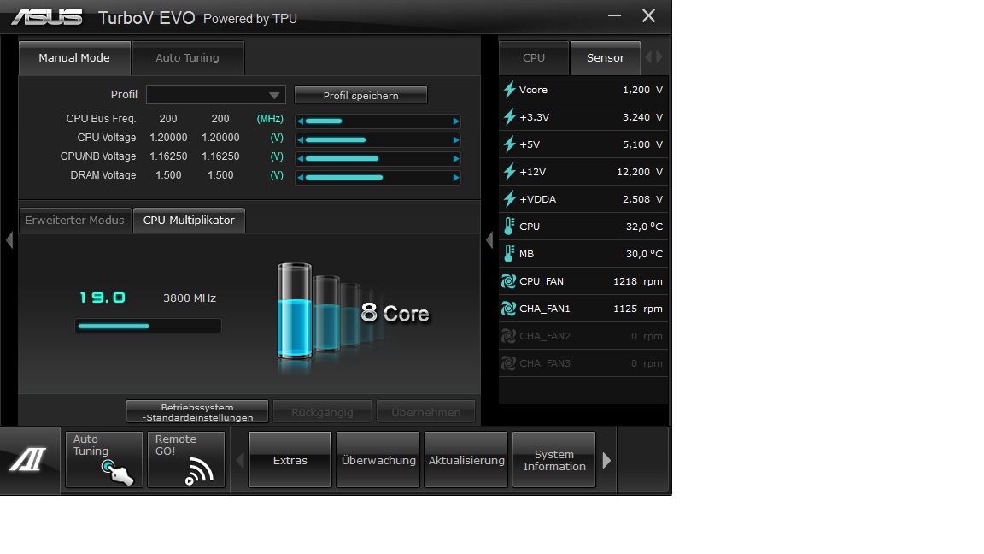Collapse the sensor panel with divider arrow
Screen dimensions: 984x554
tap(489, 239)
